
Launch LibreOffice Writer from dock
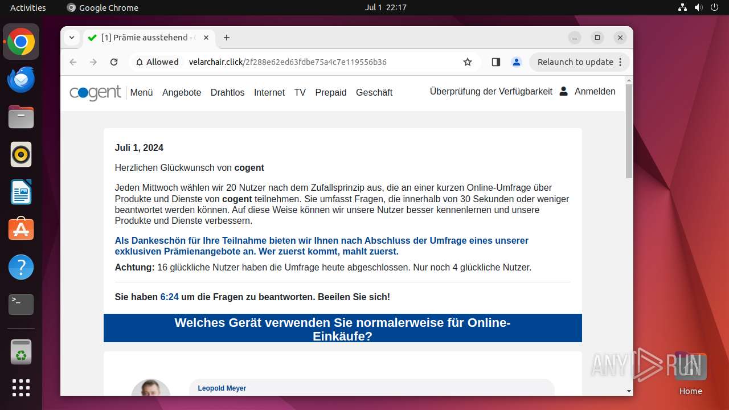[x=21, y=192]
